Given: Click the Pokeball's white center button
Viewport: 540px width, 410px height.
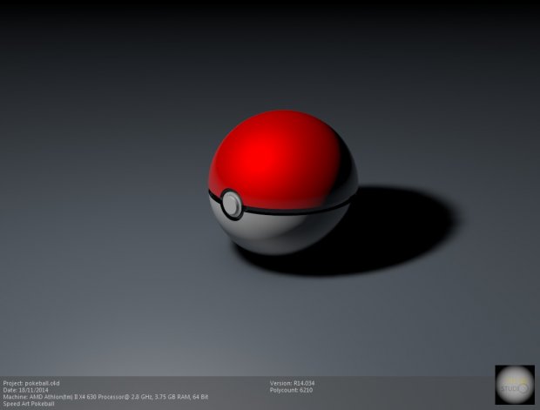Looking at the screenshot, I should [x=232, y=205].
